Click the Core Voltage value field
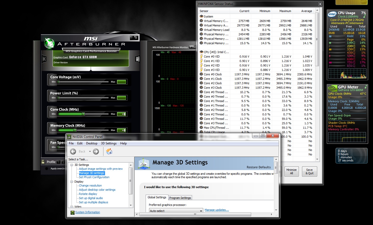The height and width of the screenshot is (225, 373). pos(122,82)
